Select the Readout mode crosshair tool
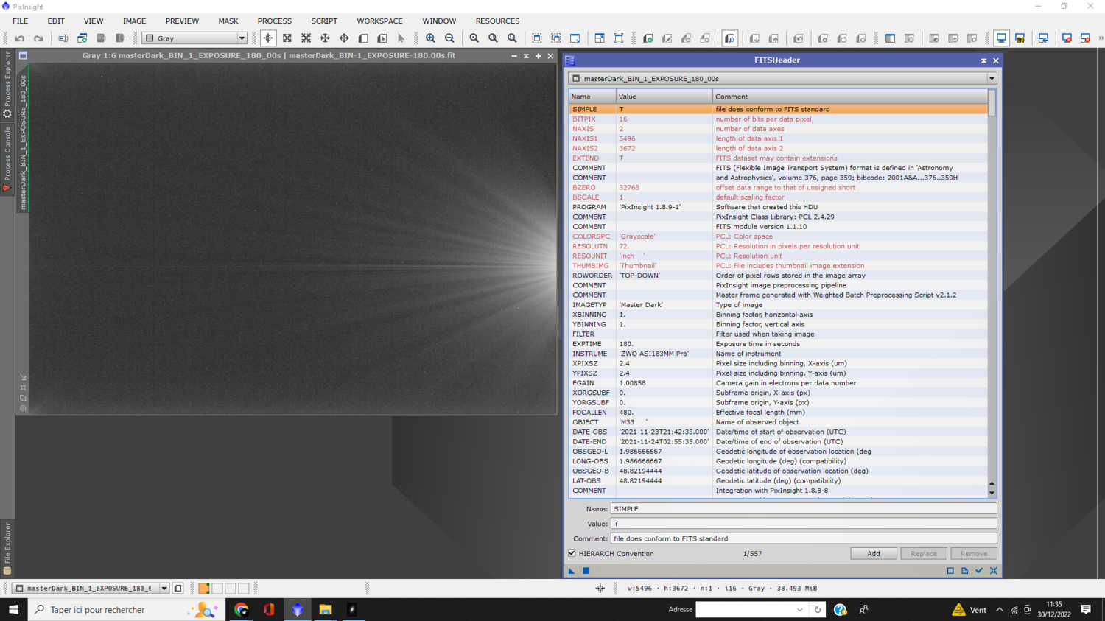This screenshot has width=1105, height=621. [268, 38]
